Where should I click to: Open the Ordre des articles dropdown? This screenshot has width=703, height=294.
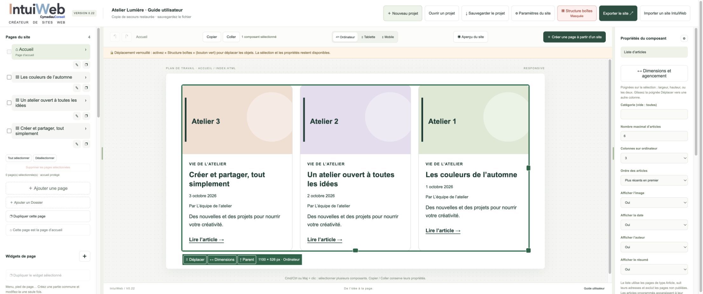[654, 181]
